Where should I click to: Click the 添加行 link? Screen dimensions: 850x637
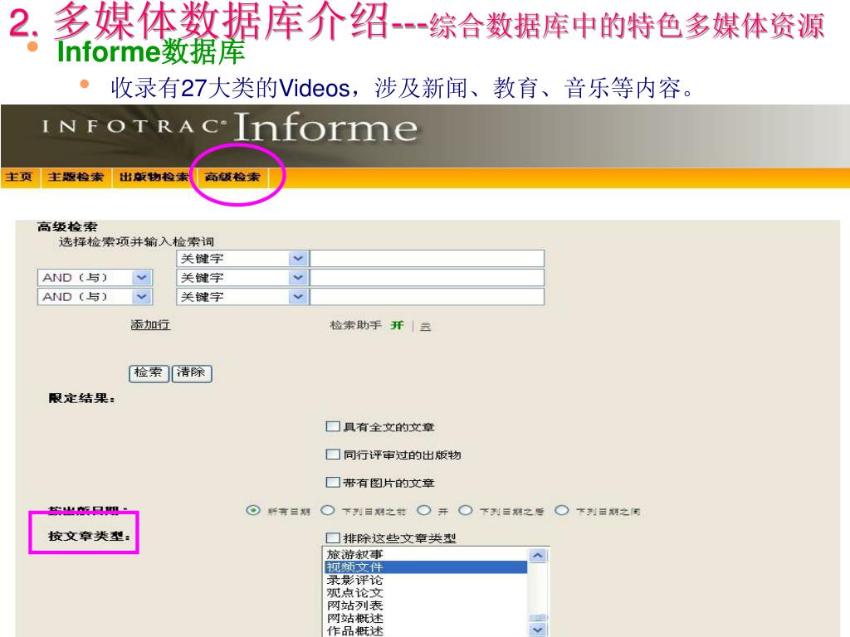[x=150, y=325]
